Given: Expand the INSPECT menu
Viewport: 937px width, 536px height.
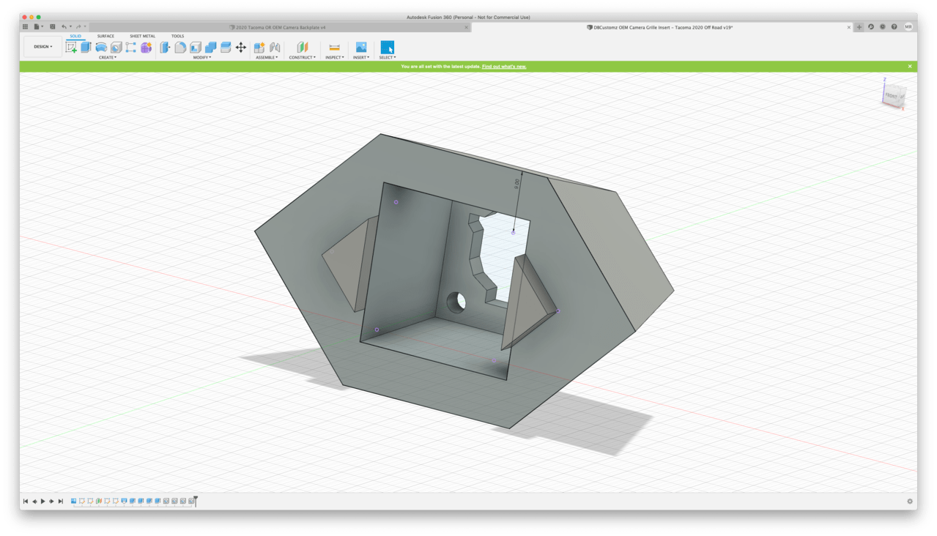Looking at the screenshot, I should click(335, 57).
